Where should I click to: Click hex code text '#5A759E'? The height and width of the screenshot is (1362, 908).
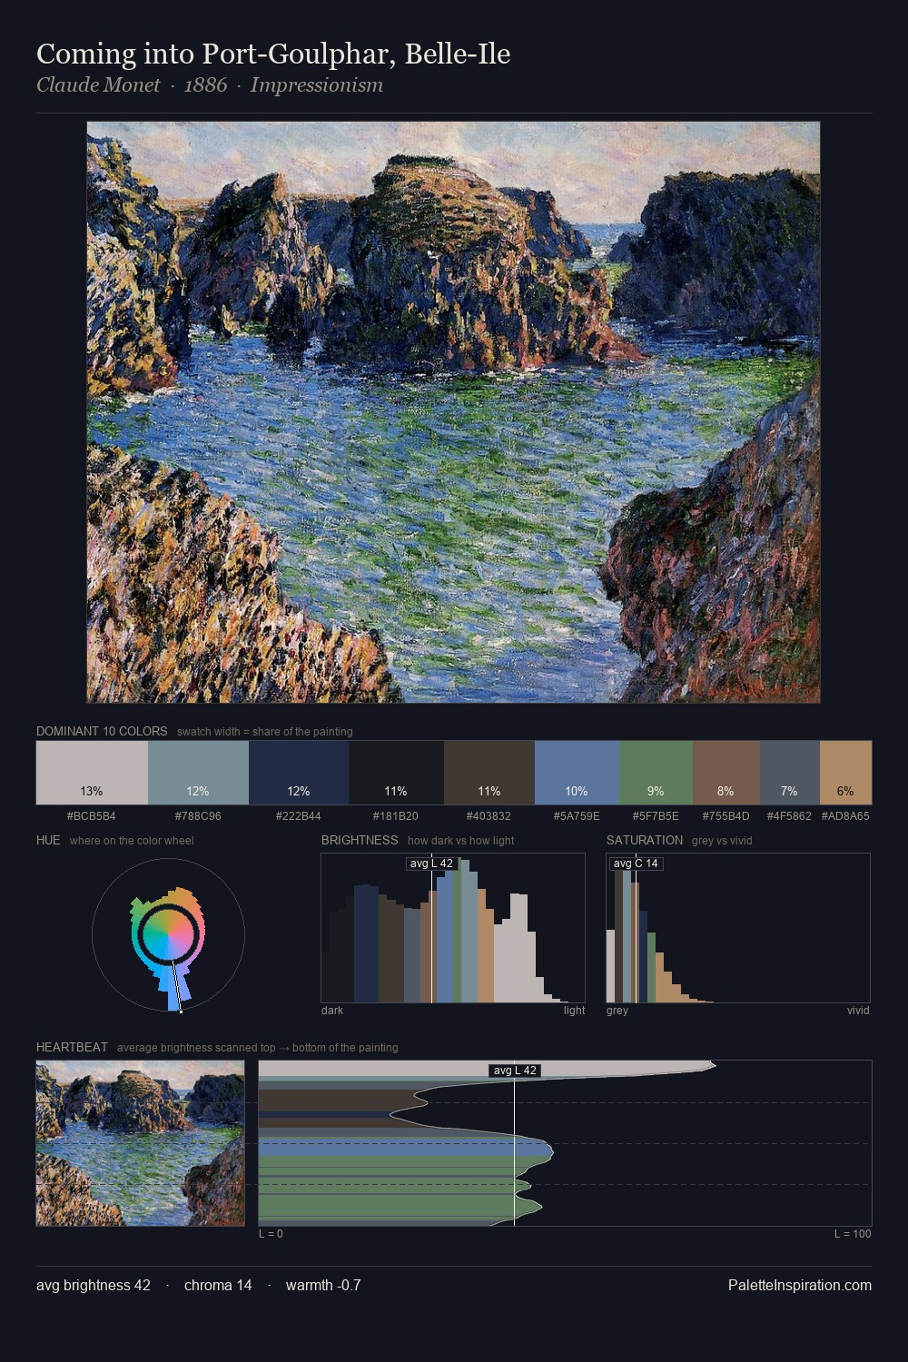tap(577, 816)
